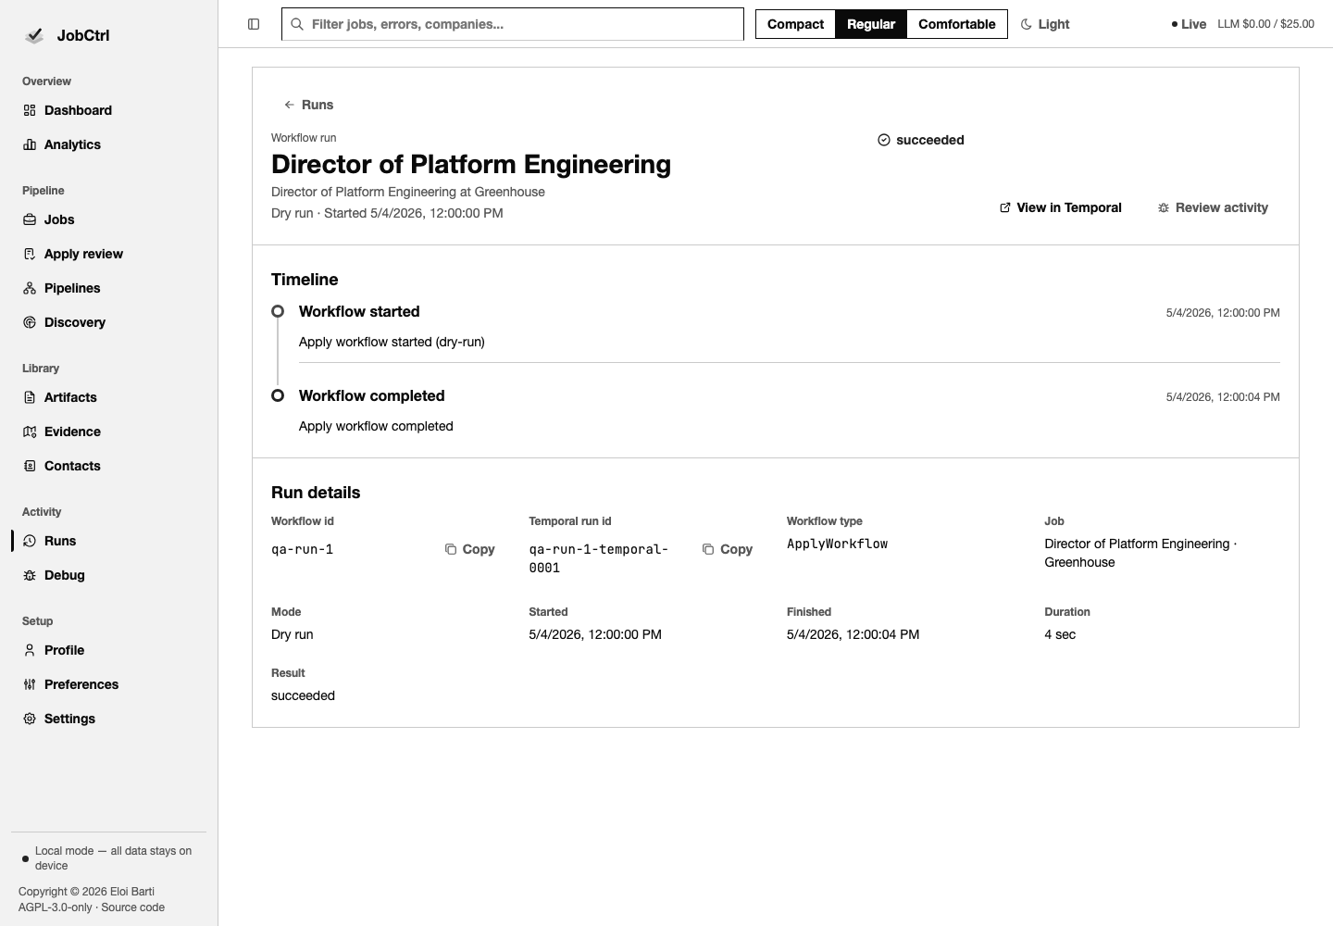Open the Jobs section label
Screen dimensions: 1333x926
click(x=59, y=219)
